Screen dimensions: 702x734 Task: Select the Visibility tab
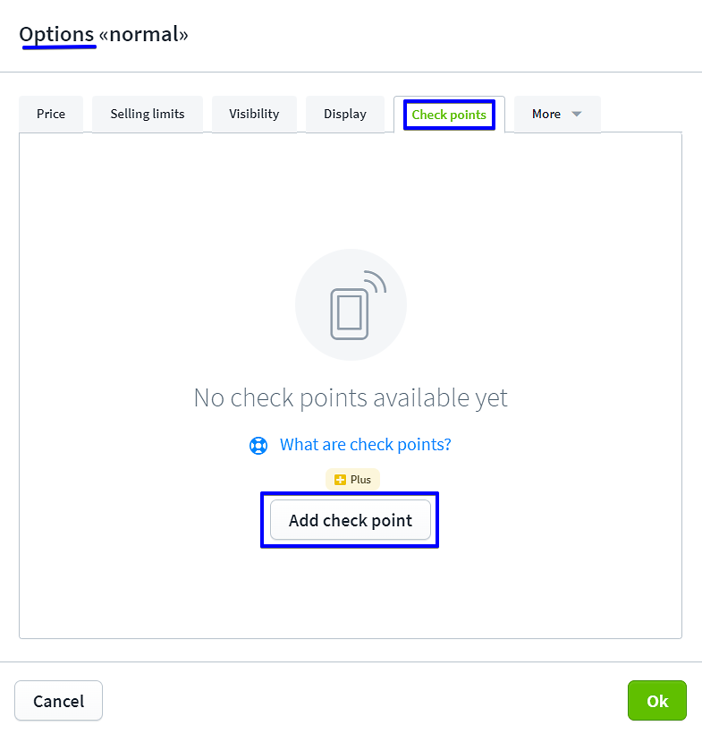[254, 115]
